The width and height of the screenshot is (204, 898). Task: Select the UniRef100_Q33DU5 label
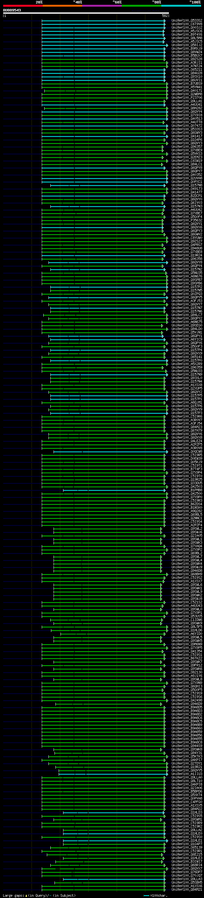(x=187, y=483)
